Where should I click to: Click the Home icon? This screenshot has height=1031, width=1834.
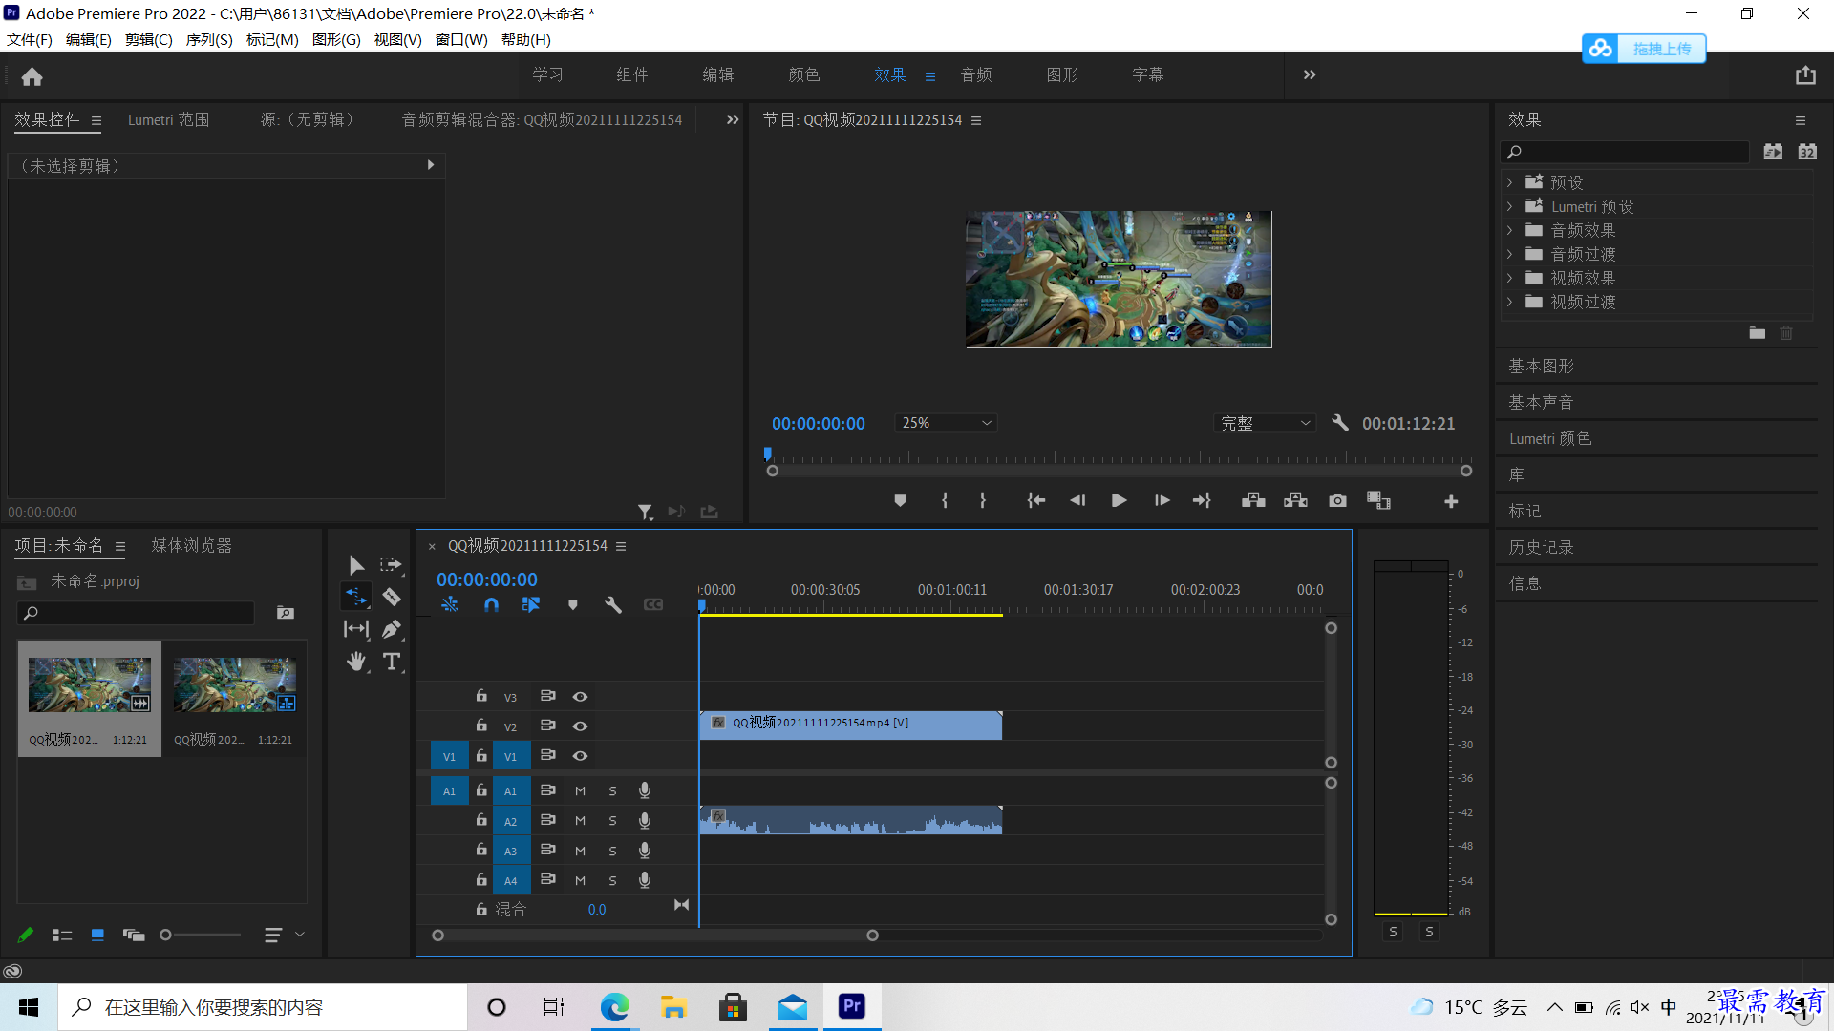[x=32, y=76]
